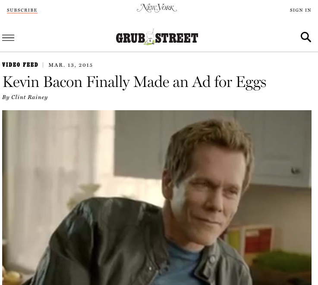Click the search magnifying glass icon

(305, 37)
